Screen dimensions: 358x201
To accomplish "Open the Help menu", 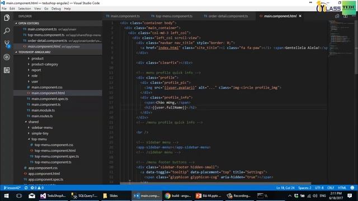I will (67, 9).
